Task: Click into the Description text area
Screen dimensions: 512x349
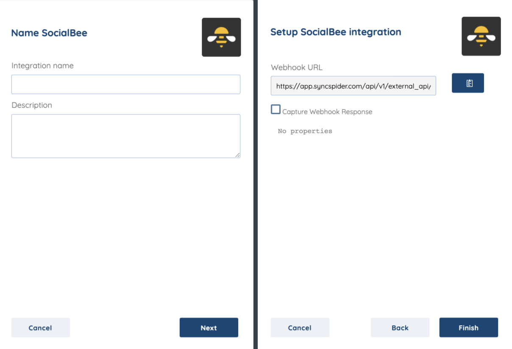Action: pyautogui.click(x=126, y=136)
